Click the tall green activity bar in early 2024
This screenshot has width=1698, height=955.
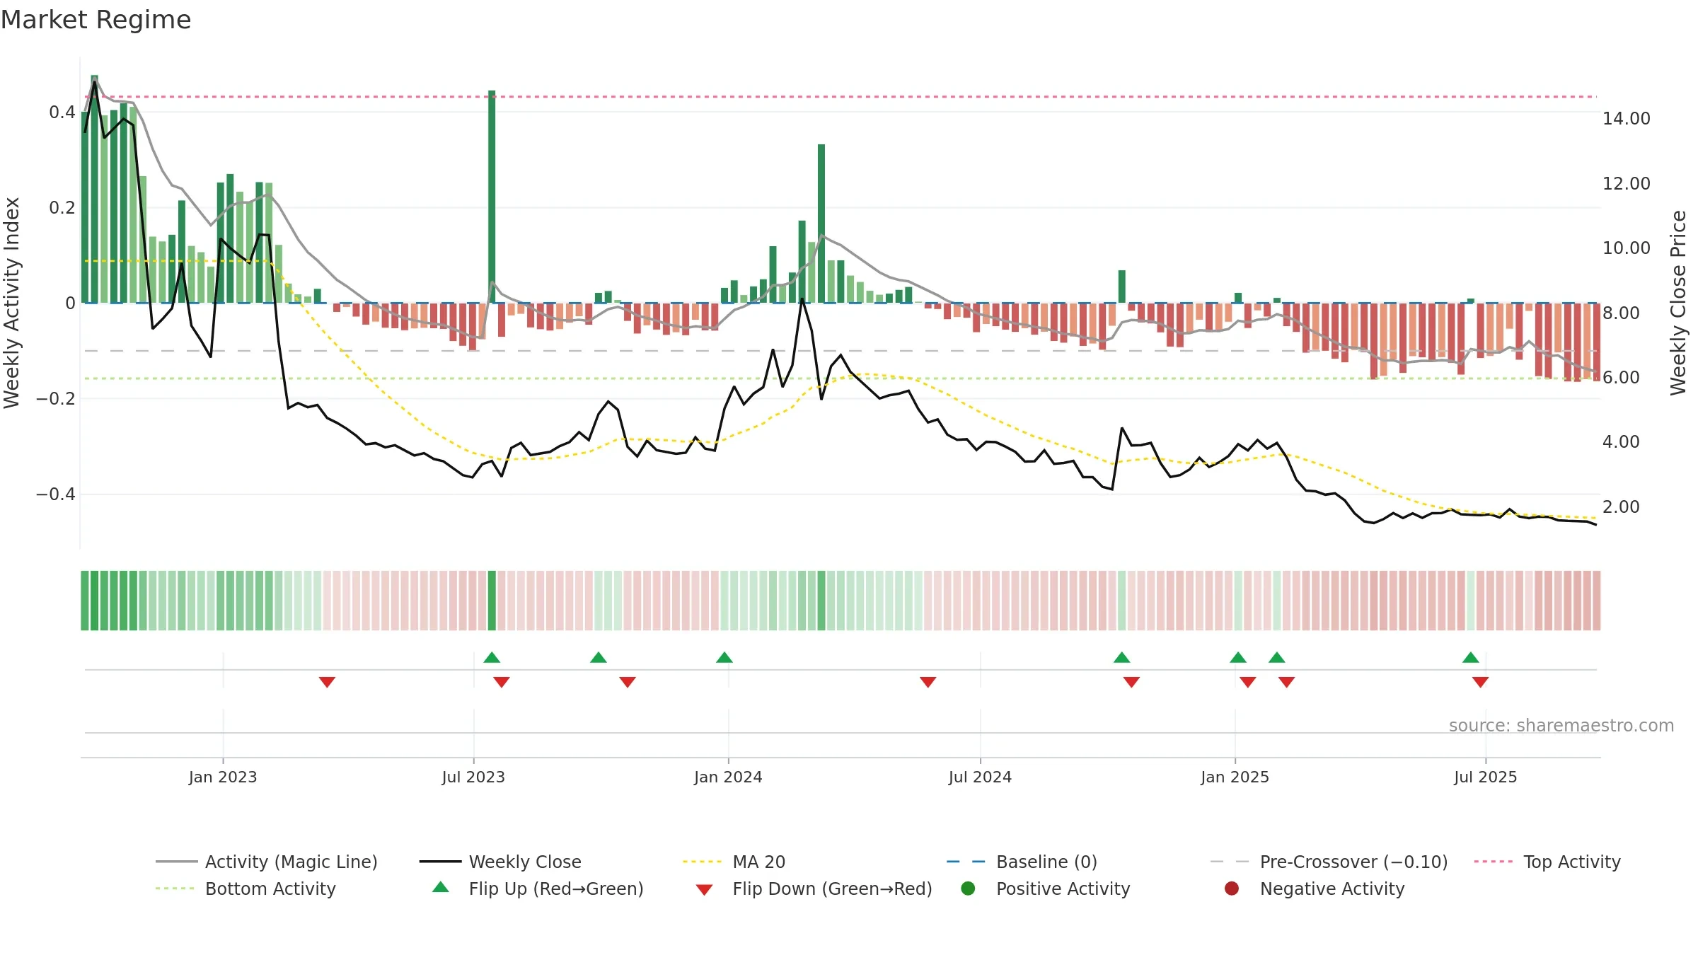(821, 224)
